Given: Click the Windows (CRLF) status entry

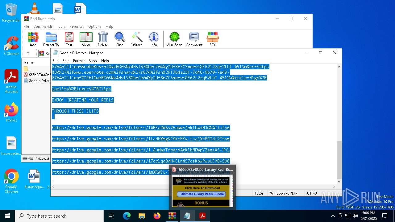Looking at the screenshot, I should click(283, 193).
